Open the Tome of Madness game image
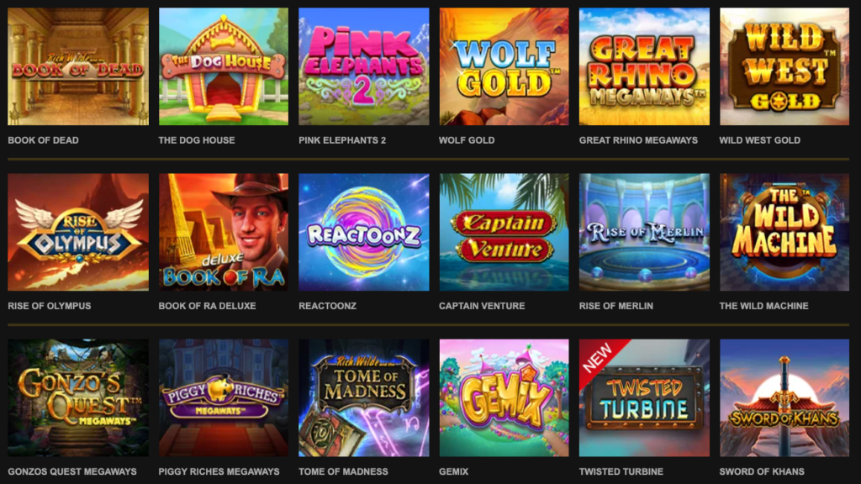Image resolution: width=861 pixels, height=484 pixels. click(363, 397)
